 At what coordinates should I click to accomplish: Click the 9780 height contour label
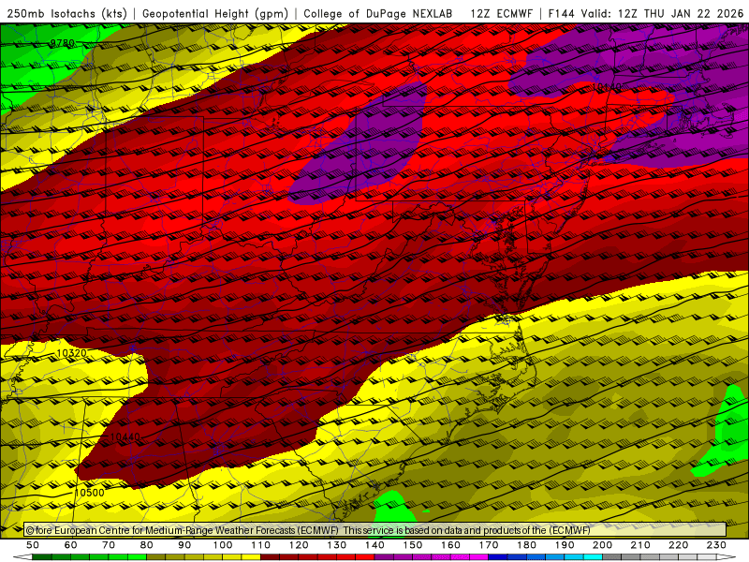pyautogui.click(x=63, y=43)
